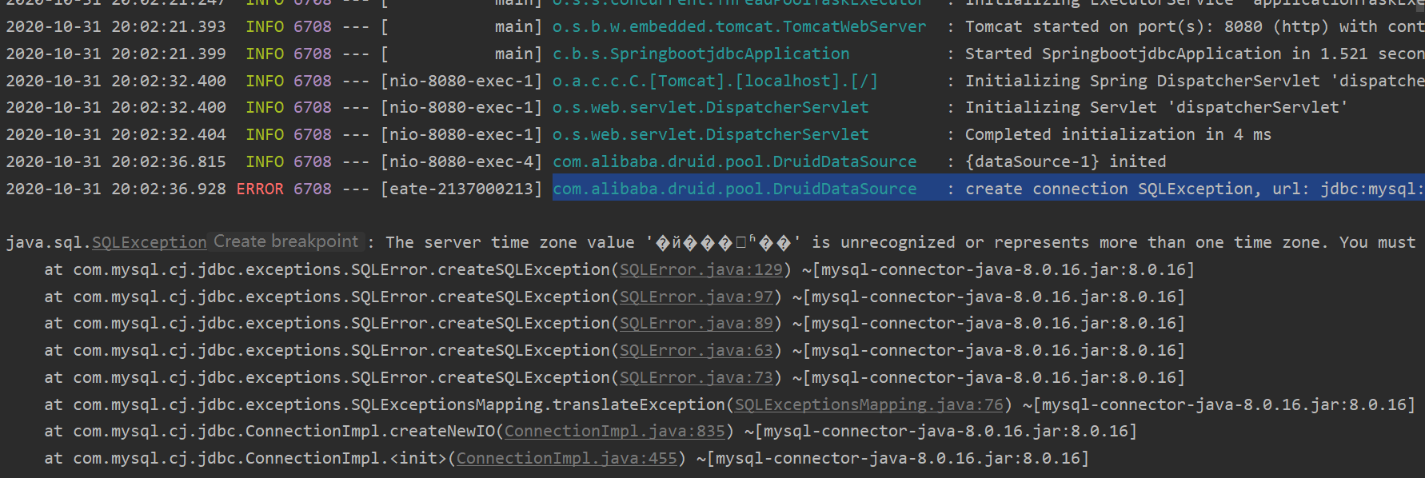Select the o.s.b.w.embedded.tomcat.TomcatWebServer logger name

[x=740, y=26]
